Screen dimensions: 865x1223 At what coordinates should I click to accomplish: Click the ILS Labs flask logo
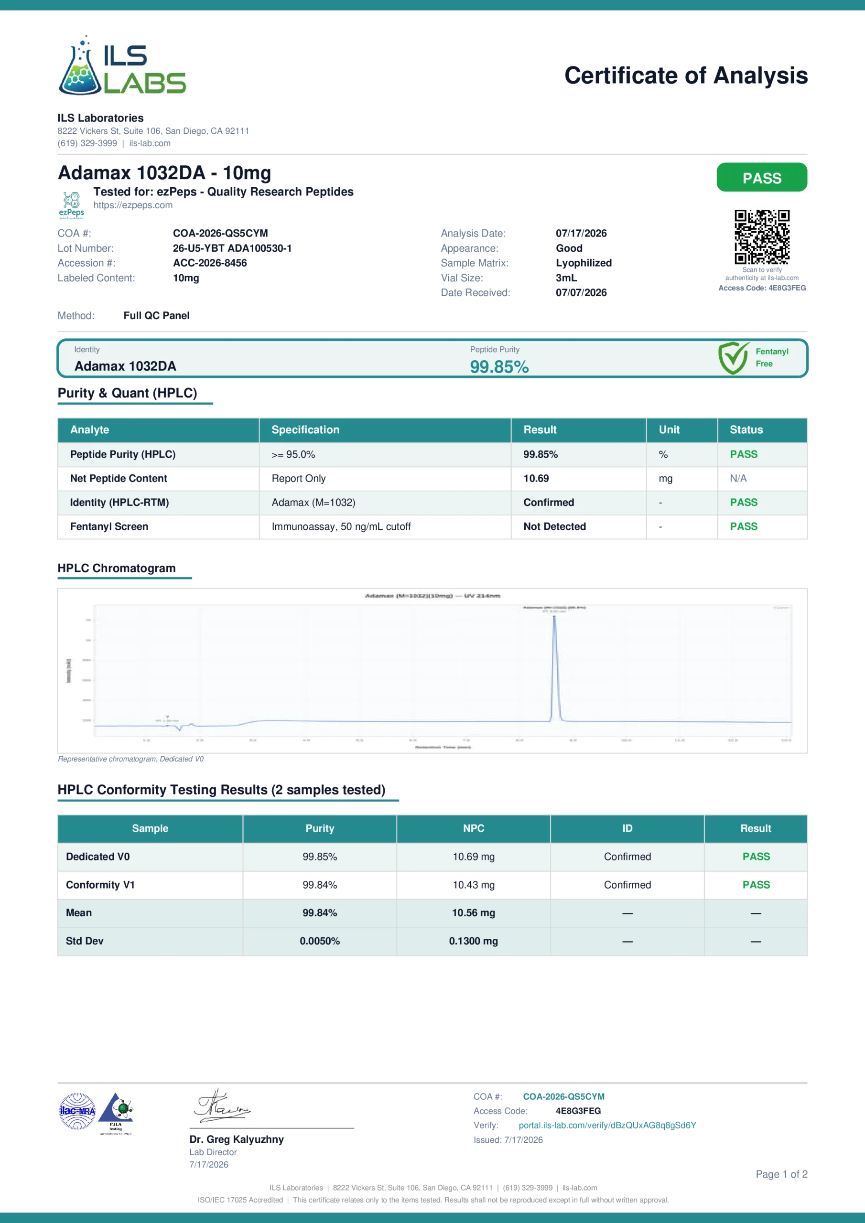pos(122,65)
